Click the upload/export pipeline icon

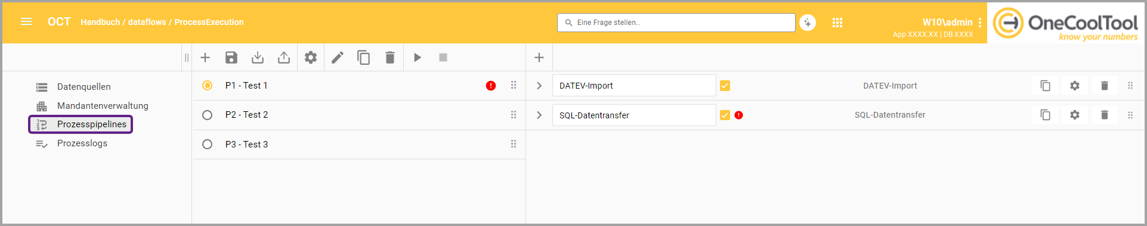[284, 58]
